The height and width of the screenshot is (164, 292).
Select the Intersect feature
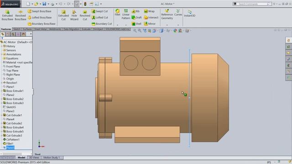click(x=151, y=17)
